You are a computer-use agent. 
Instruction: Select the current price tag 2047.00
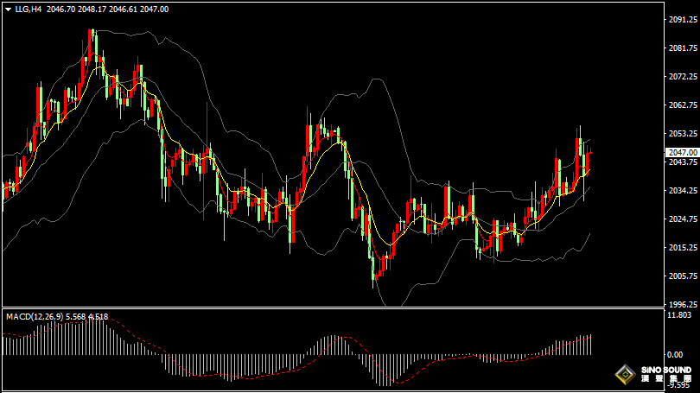pos(682,152)
